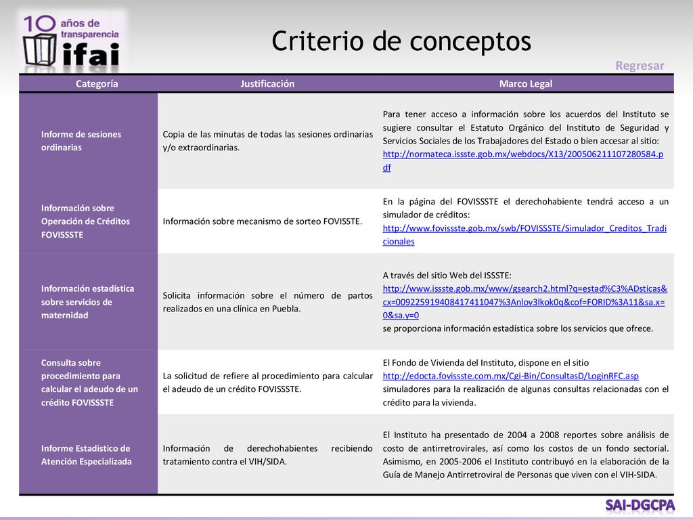Click 'En la página del FOVISSSTE' paragraph
Image resolution: width=693 pixels, height=520 pixels.
[525, 208]
